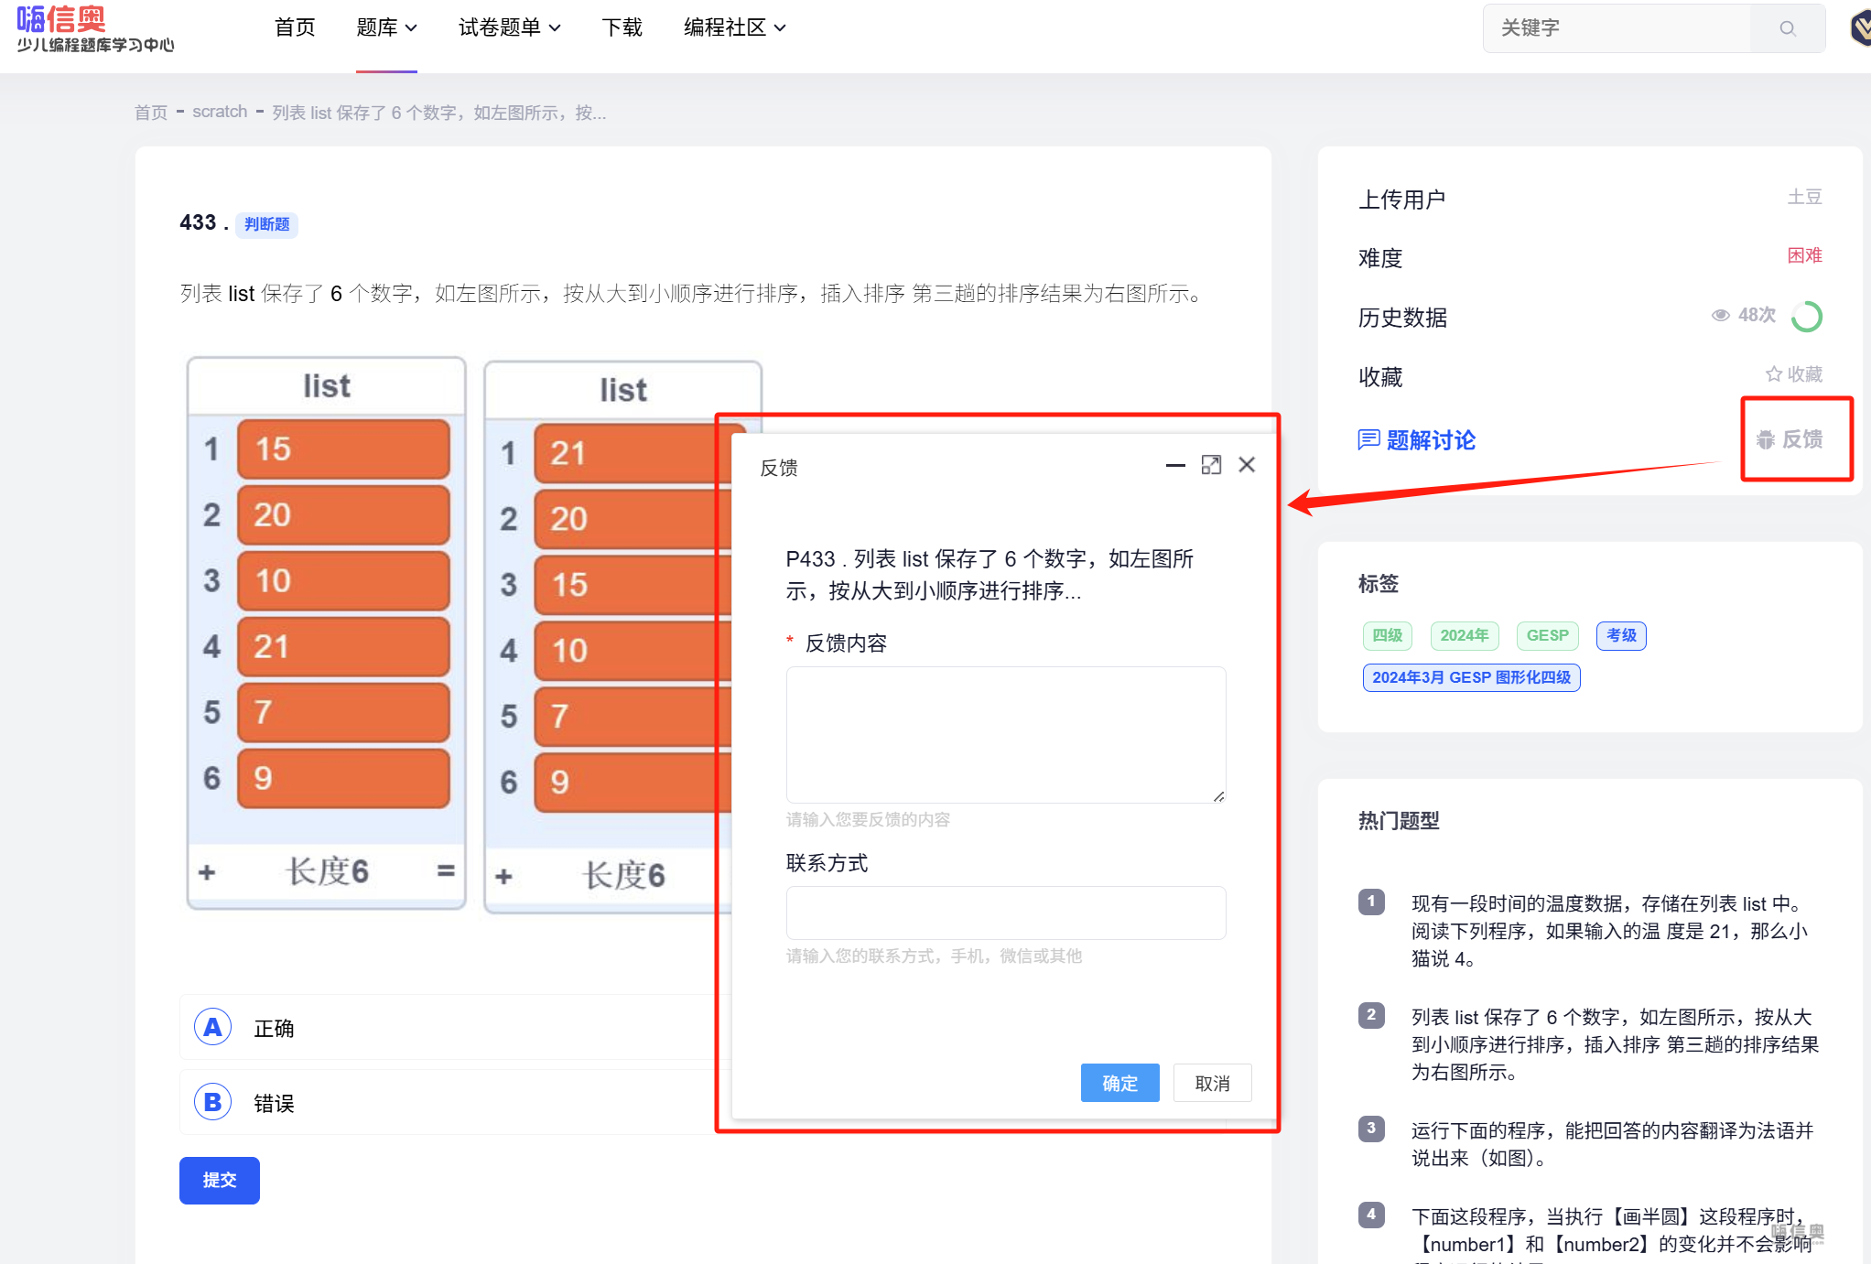1871x1264 pixels.
Task: Close the 反馈 dialog
Action: click(1247, 465)
